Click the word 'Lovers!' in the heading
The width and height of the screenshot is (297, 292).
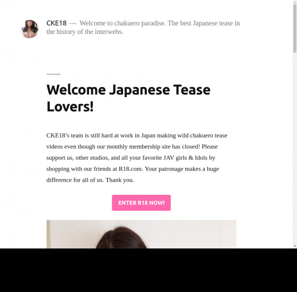click(70, 107)
